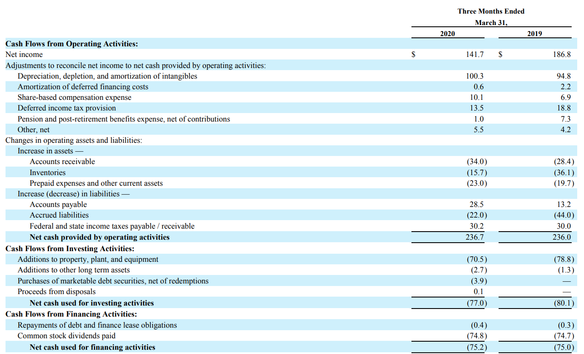Click 'Share-based compensation expense' label

point(74,97)
